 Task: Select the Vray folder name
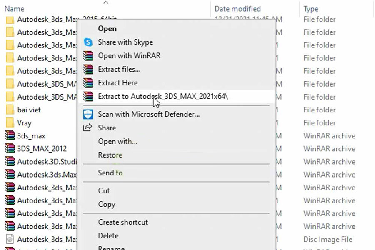(x=25, y=123)
